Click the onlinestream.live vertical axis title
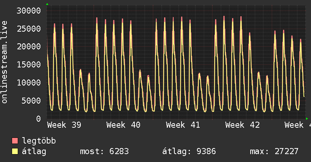311x162 pixels. [x=5, y=62]
